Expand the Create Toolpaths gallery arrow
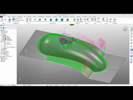Image resolution: width=133 pixels, height=100 pixels. tap(71, 21)
